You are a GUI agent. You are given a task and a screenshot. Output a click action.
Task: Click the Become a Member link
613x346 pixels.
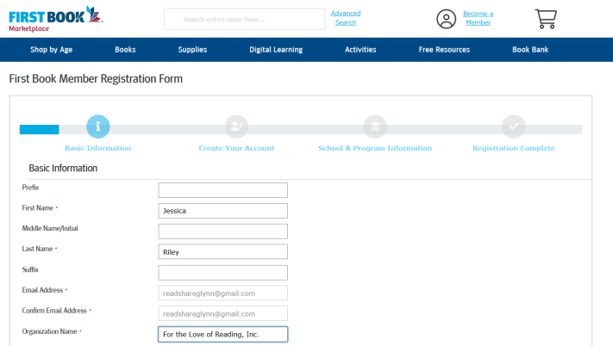478,18
